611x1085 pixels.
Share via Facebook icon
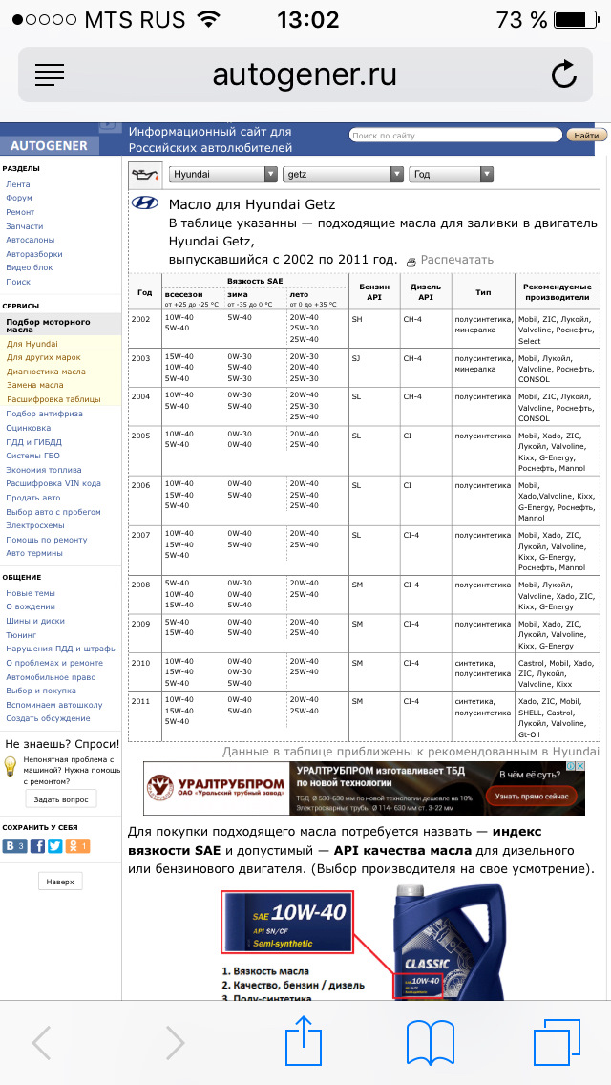(x=37, y=845)
